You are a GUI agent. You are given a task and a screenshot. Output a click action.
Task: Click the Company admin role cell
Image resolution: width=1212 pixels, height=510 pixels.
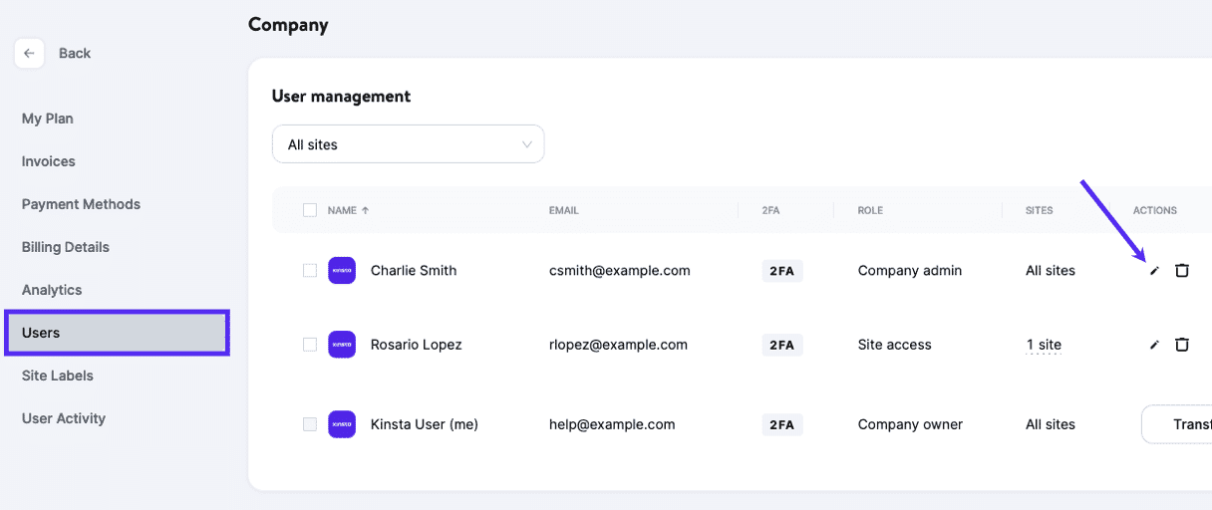pyautogui.click(x=910, y=270)
